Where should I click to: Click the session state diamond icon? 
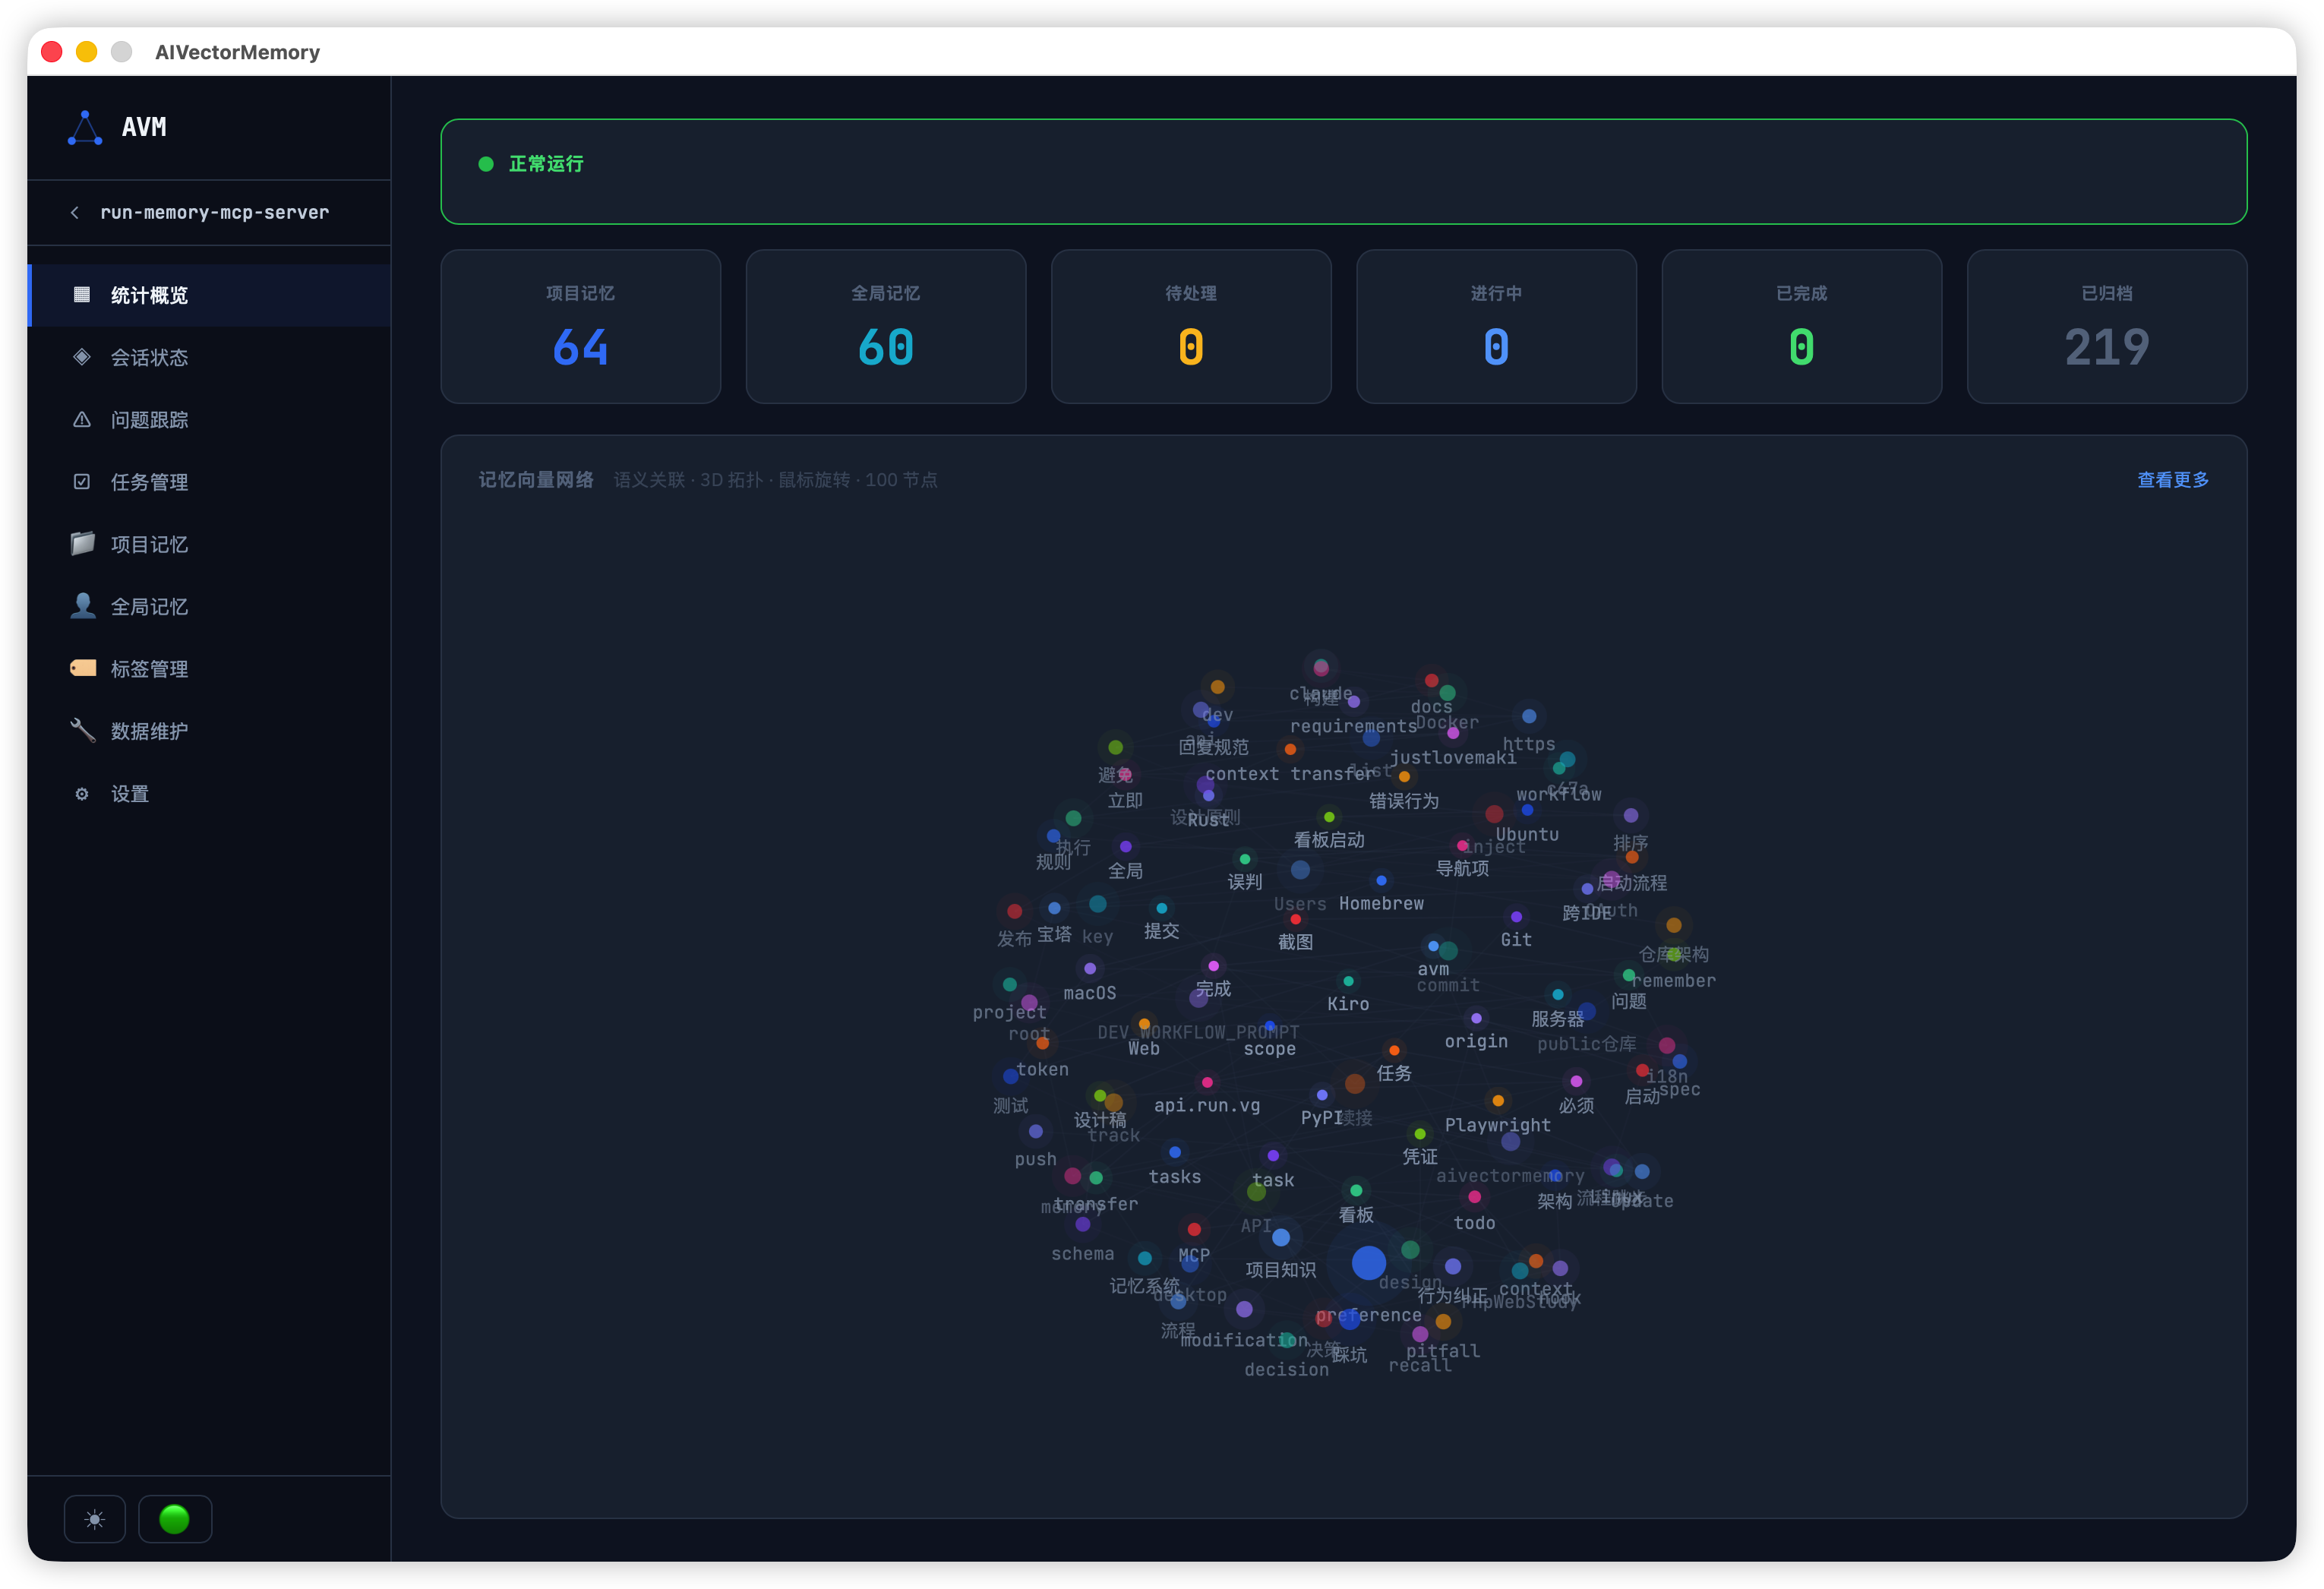pos(82,357)
